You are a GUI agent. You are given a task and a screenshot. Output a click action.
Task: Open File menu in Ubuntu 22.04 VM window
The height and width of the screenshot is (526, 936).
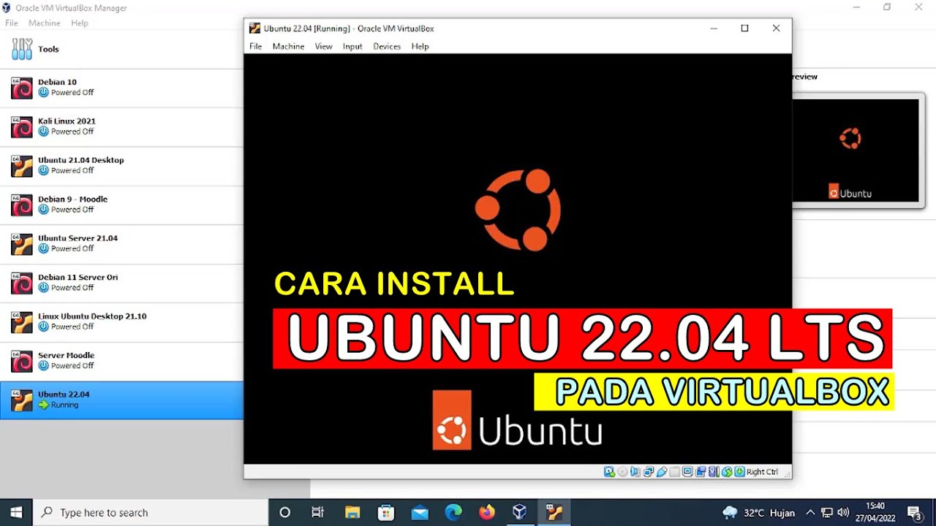coord(255,46)
